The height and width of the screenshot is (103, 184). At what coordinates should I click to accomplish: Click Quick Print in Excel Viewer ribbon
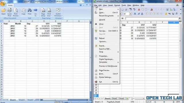click(x=9, y=12)
